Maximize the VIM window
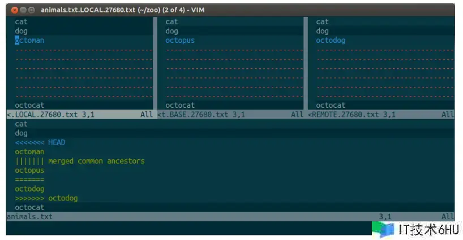 tap(31, 10)
